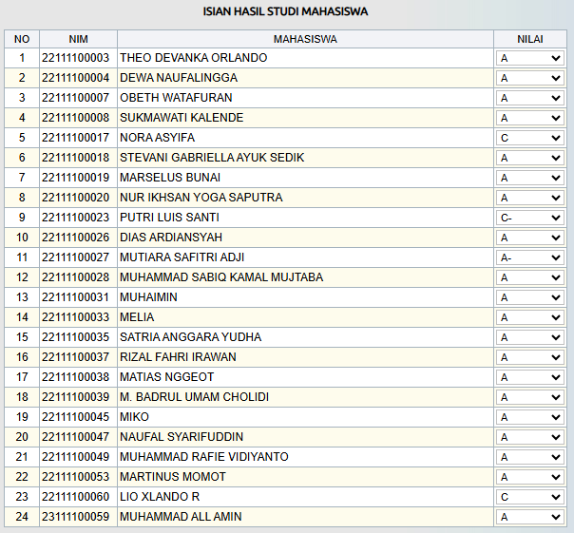Open grade dropdown for Dewa Naufalingga

(530, 78)
